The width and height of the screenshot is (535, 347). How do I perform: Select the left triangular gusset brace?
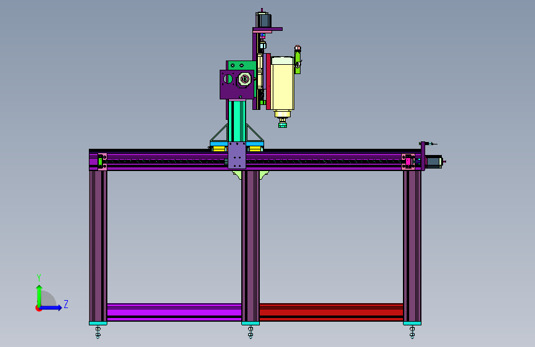(x=220, y=133)
